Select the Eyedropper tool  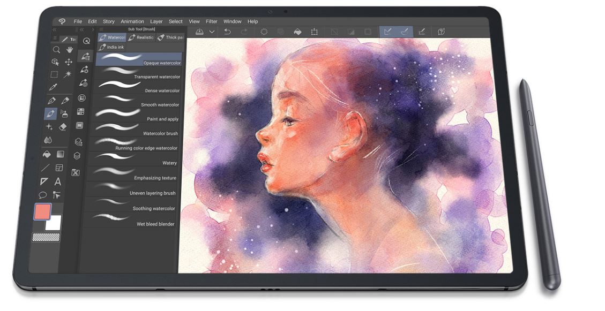(x=54, y=86)
